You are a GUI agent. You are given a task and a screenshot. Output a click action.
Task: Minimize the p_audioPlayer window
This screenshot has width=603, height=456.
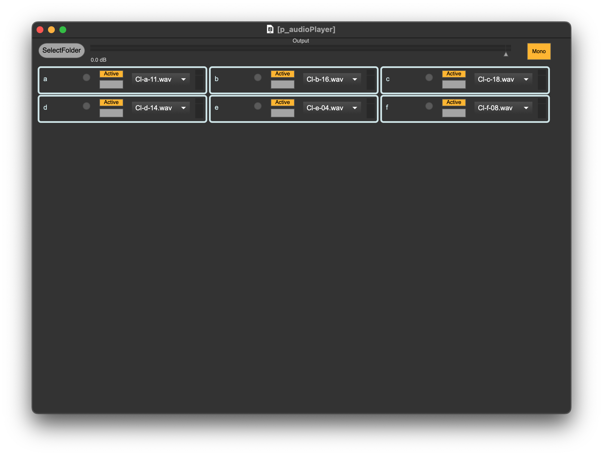[x=51, y=30]
